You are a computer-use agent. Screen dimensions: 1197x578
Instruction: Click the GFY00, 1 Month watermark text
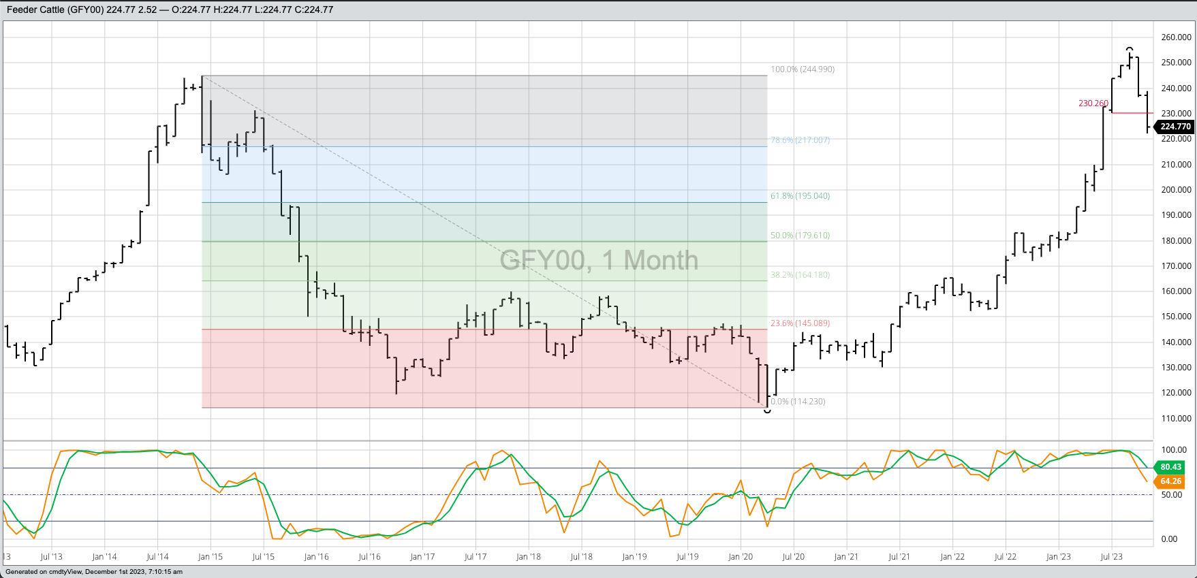pyautogui.click(x=599, y=260)
